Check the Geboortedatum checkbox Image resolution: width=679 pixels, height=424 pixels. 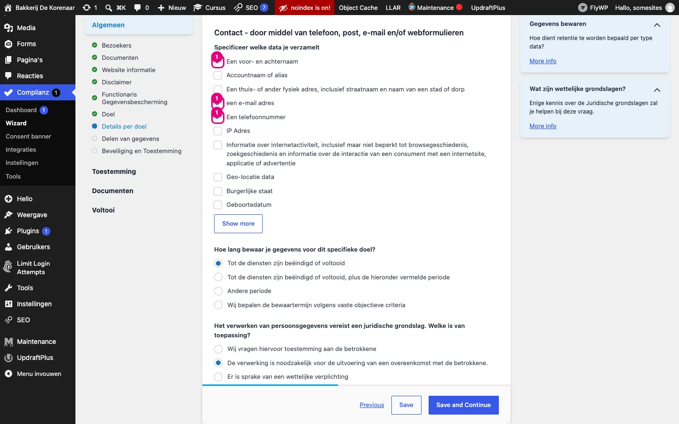coord(218,205)
